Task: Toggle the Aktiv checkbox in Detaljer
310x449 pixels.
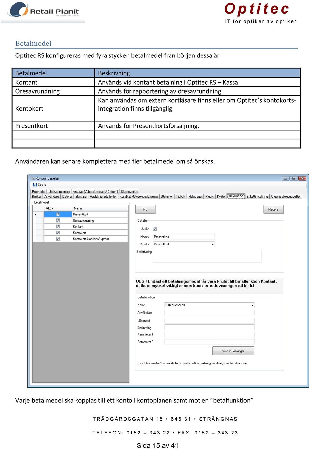Action: 155,229
